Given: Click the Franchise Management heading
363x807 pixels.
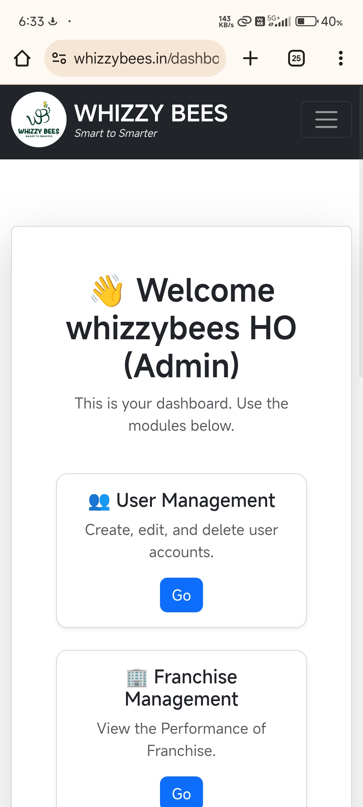Looking at the screenshot, I should point(182,688).
